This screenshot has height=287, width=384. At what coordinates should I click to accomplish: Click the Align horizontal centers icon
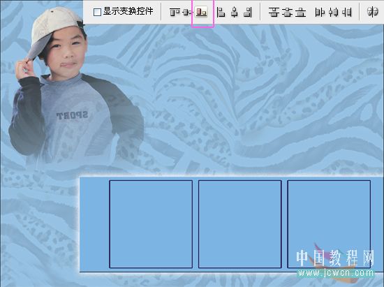(235, 12)
